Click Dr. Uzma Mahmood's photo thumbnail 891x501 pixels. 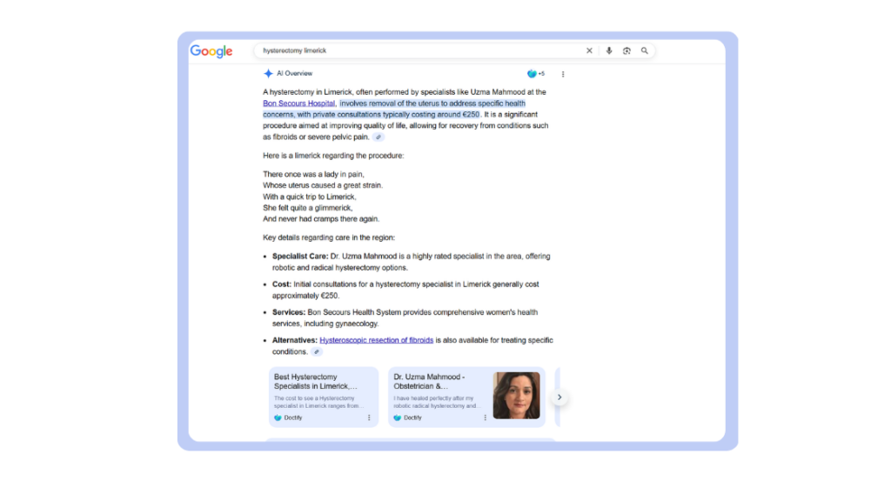pyautogui.click(x=516, y=396)
